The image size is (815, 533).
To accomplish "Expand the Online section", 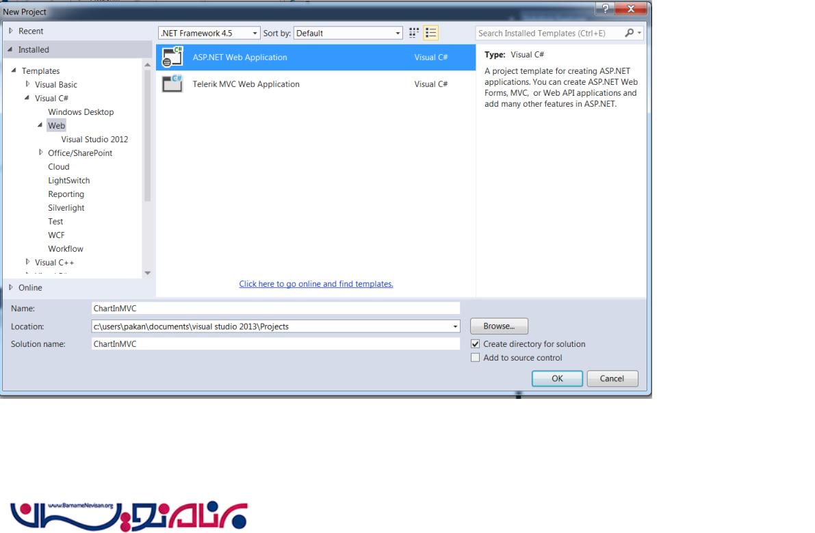I will coord(10,287).
